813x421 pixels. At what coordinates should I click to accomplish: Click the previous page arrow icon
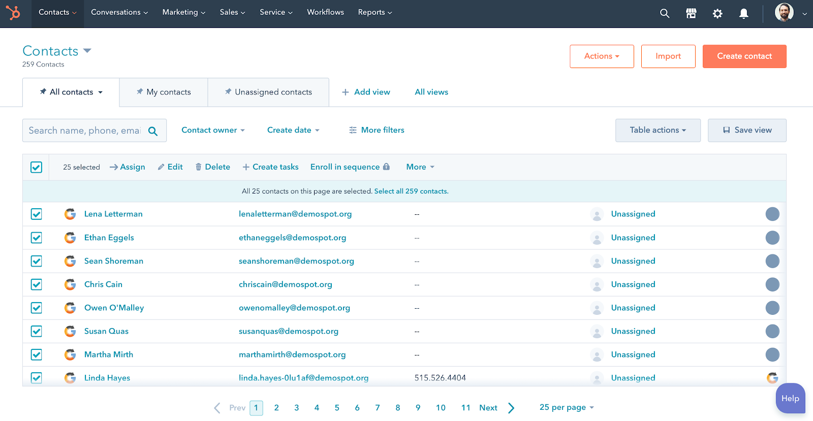217,408
